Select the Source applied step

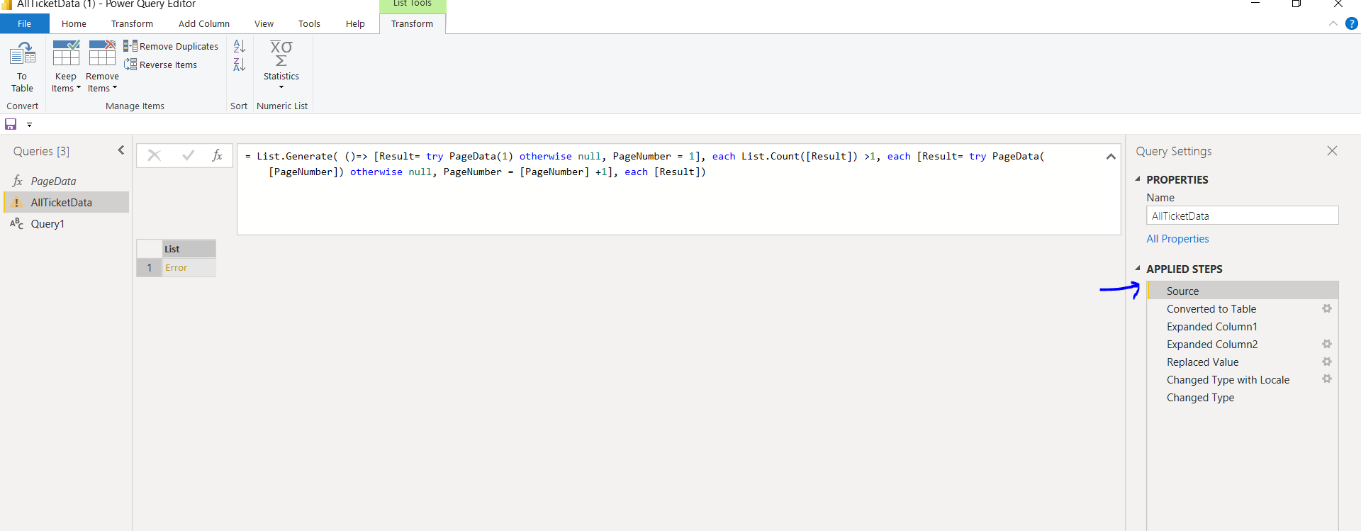(x=1243, y=291)
